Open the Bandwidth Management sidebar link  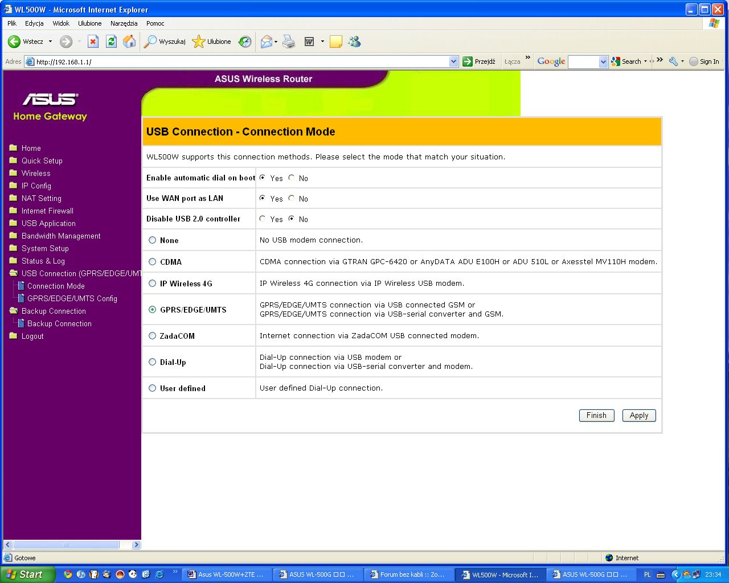[x=61, y=236]
